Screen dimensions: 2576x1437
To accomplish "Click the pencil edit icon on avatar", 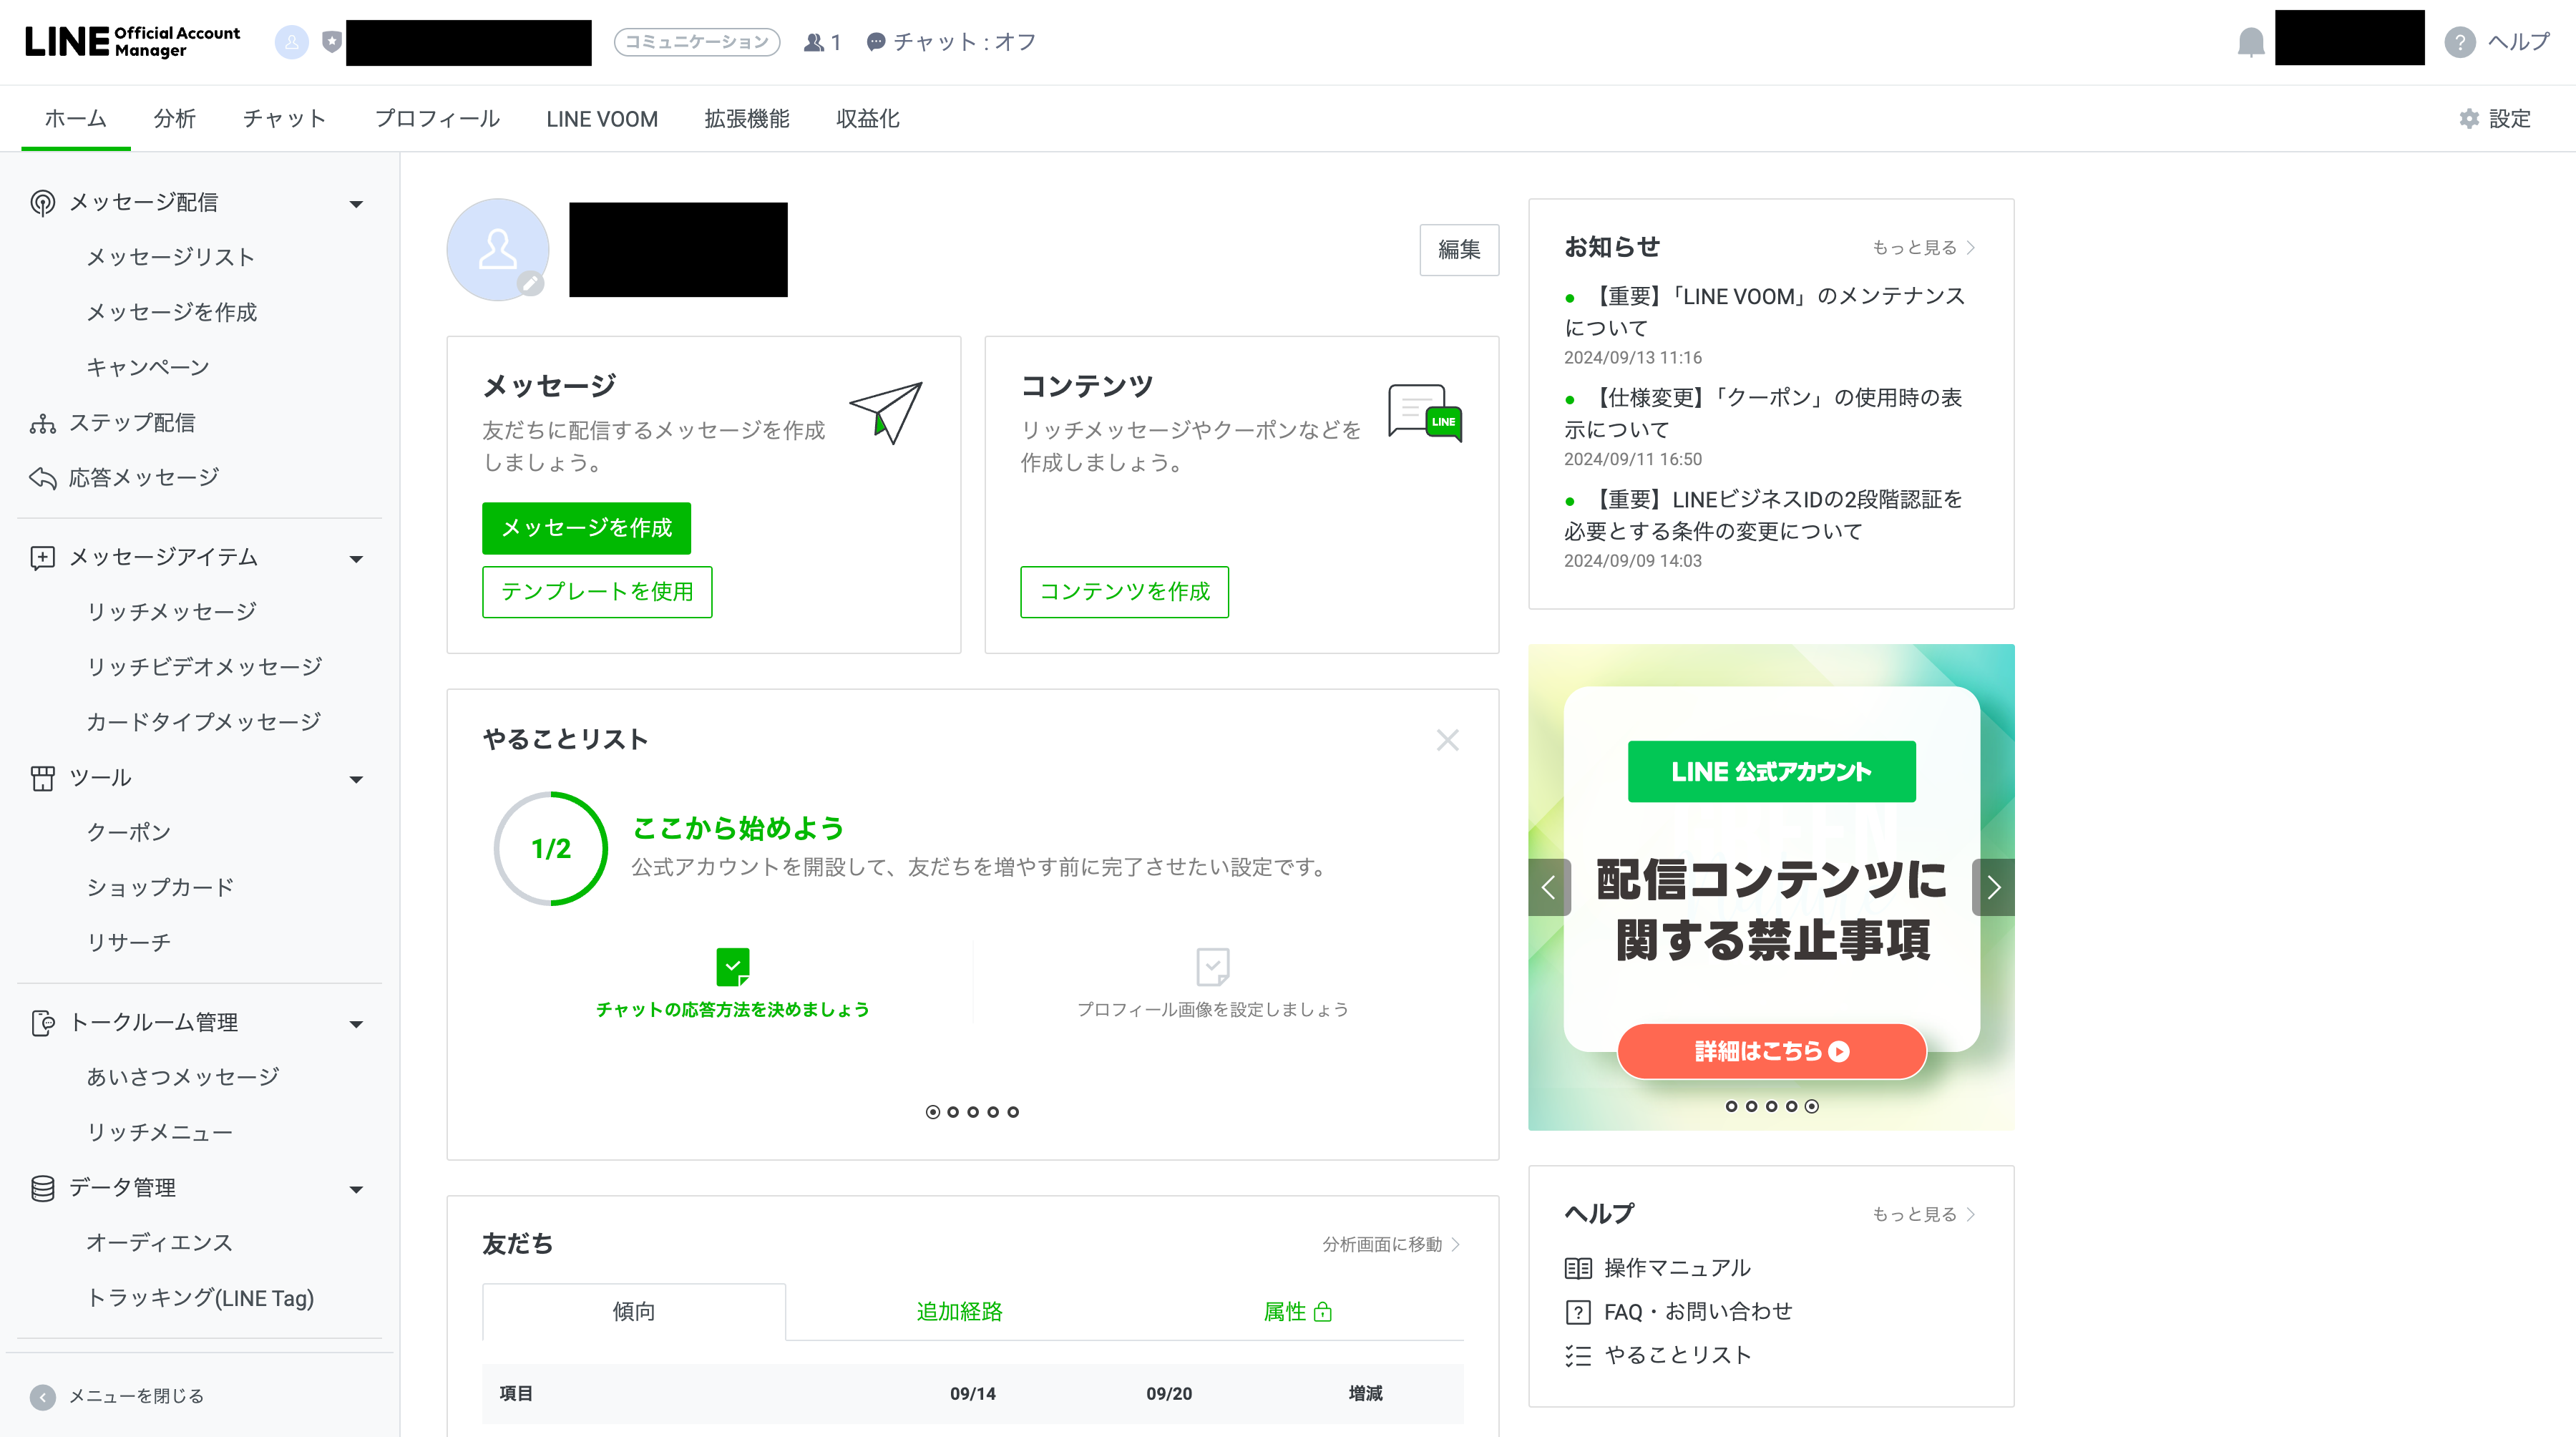I will tap(531, 283).
